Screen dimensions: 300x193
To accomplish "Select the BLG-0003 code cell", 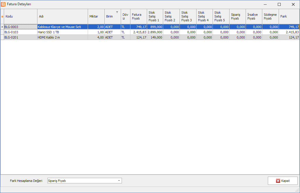I will (x=21, y=27).
